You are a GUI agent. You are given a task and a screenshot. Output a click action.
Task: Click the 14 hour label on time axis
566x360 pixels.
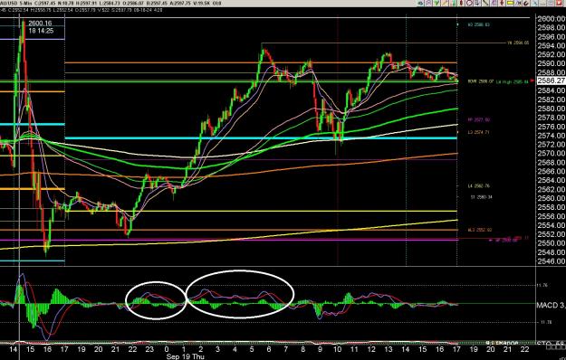[x=13, y=349]
